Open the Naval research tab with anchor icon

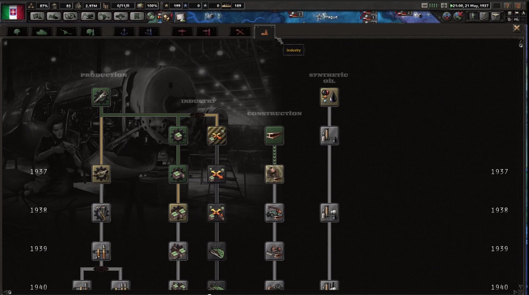pyautogui.click(x=124, y=32)
